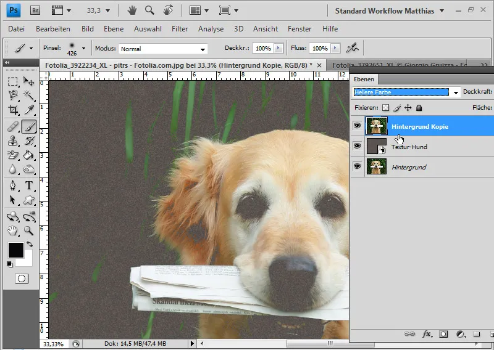
Task: Click the Deckkr. 100% input field
Action: pyautogui.click(x=263, y=48)
